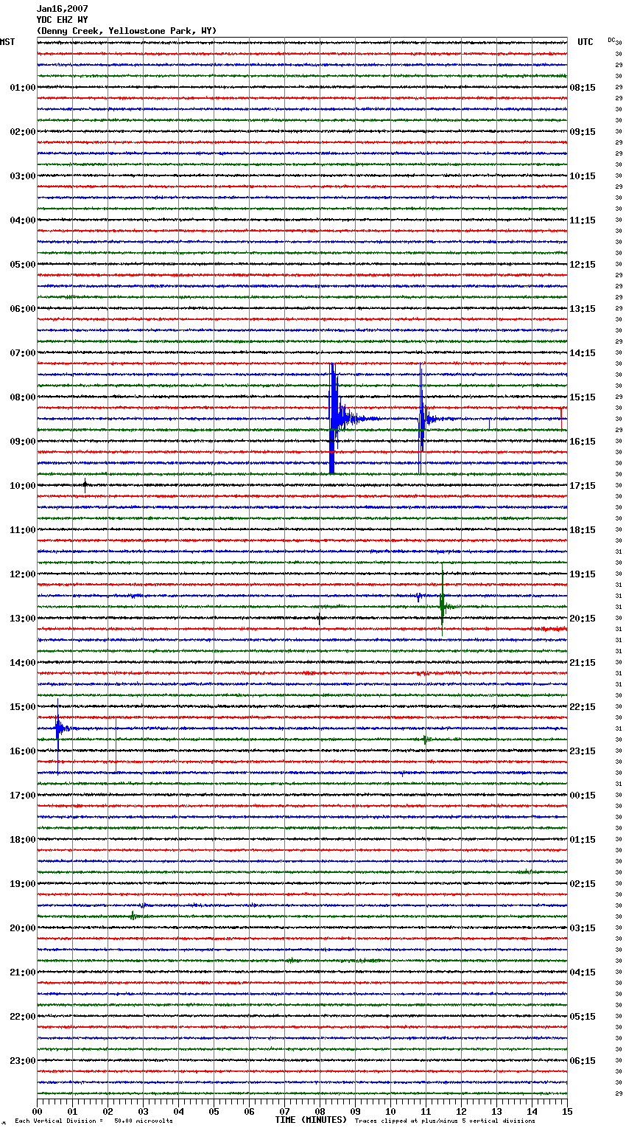
Task: Select the 09:00 MST hour label
Action: (23, 442)
